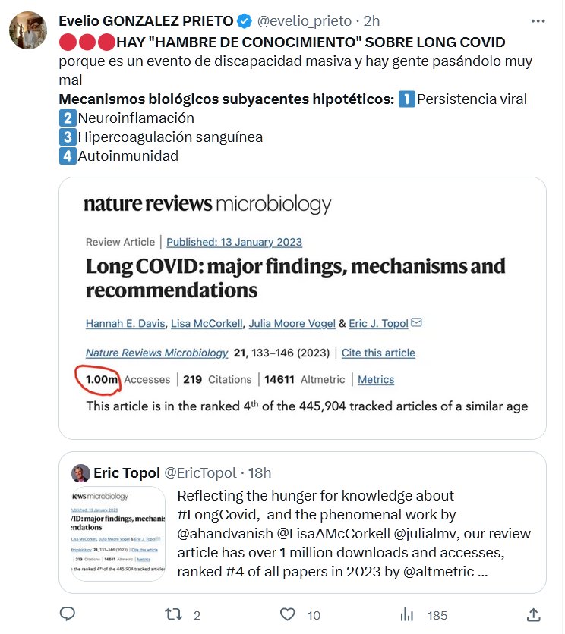Open the Nature Reviews article image
This screenshot has height=634, width=565.
click(302, 307)
